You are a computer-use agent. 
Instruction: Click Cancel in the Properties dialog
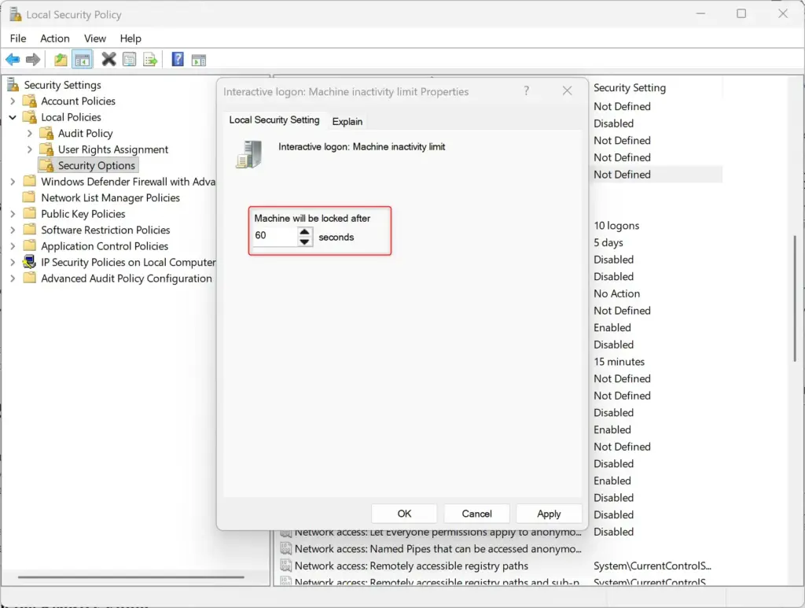pyautogui.click(x=476, y=514)
